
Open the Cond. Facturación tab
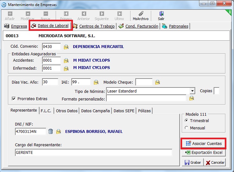coord(138,26)
